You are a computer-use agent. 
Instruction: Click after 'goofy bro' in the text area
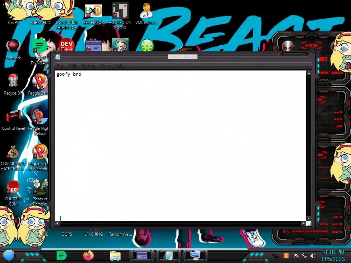82,74
